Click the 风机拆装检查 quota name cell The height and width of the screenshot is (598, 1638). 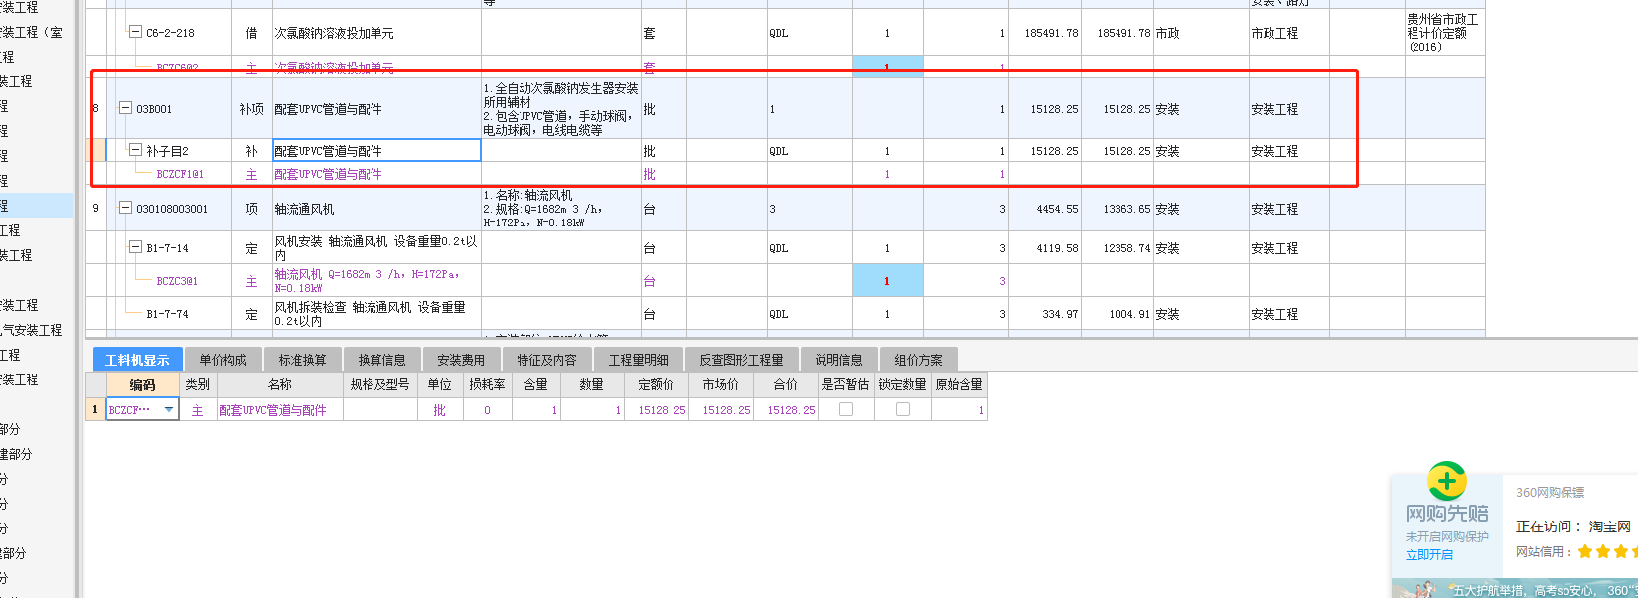(376, 314)
